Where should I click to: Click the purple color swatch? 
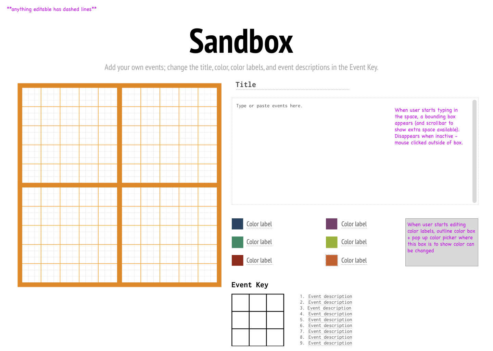pos(331,224)
